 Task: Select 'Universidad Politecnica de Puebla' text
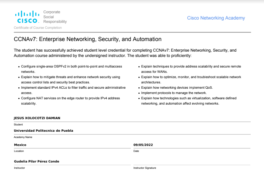point(44,131)
